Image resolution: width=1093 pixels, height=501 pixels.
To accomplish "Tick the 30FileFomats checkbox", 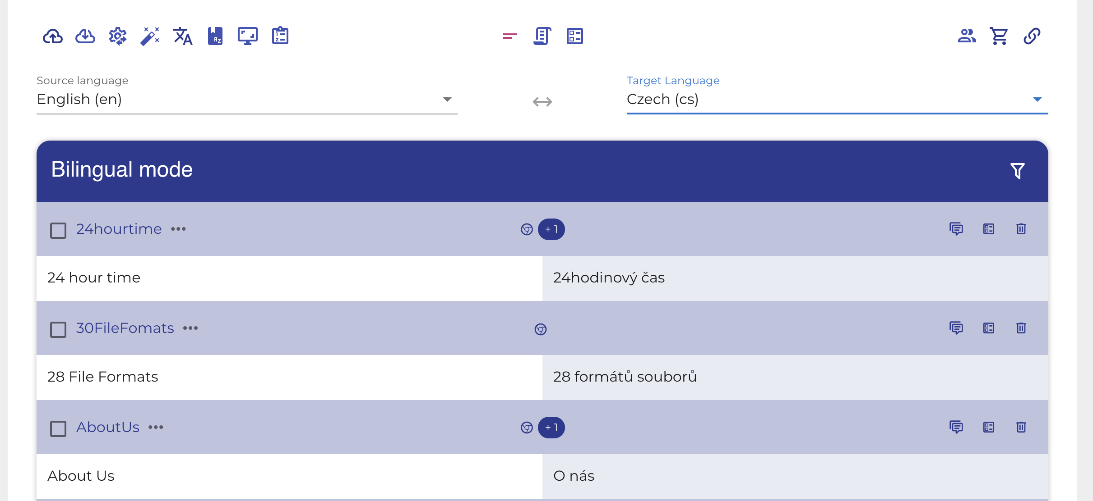I will (x=58, y=329).
